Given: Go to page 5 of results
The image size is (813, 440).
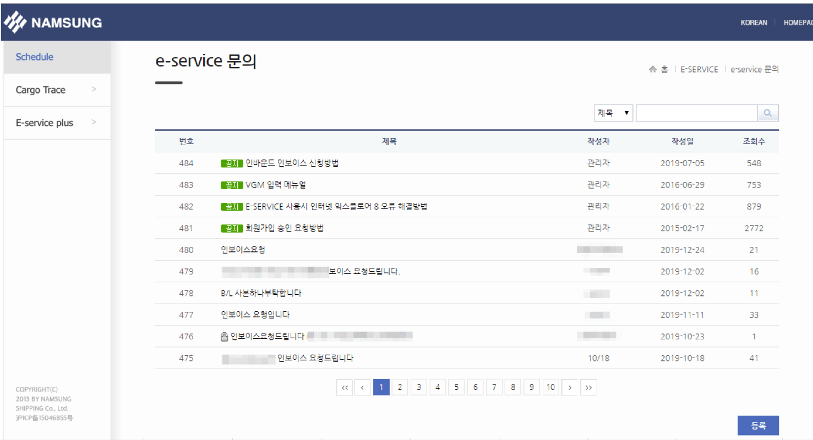Looking at the screenshot, I should (x=456, y=388).
